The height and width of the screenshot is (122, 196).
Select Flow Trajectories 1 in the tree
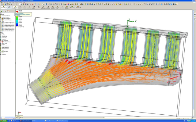coord(7,41)
